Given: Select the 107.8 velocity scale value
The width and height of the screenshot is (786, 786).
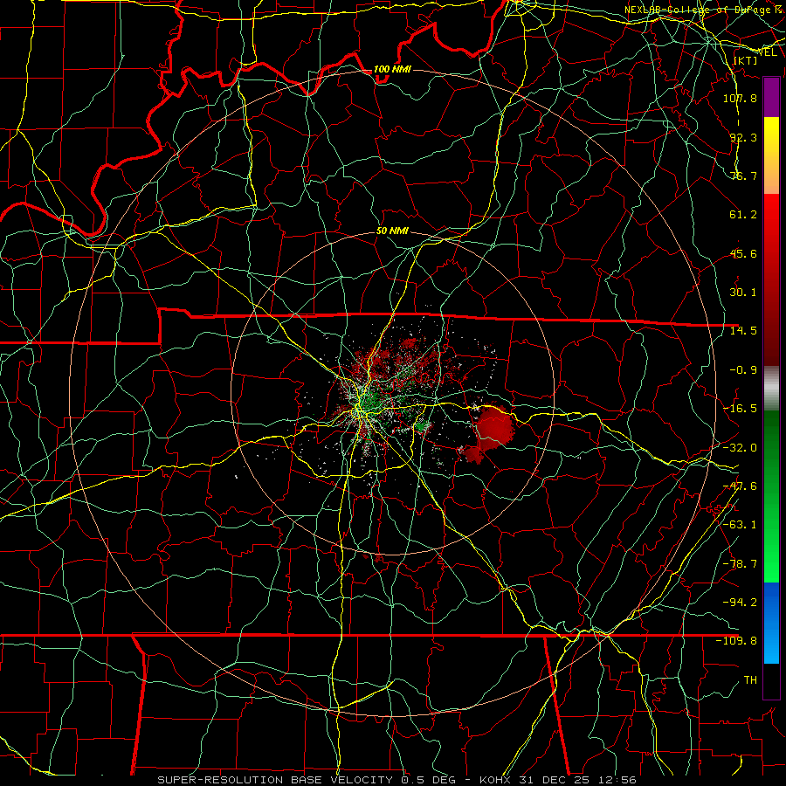Looking at the screenshot, I should coord(740,98).
